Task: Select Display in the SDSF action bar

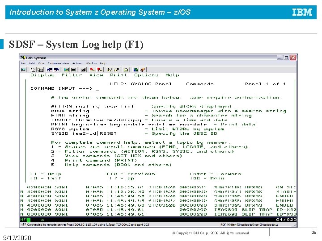Action: point(42,75)
